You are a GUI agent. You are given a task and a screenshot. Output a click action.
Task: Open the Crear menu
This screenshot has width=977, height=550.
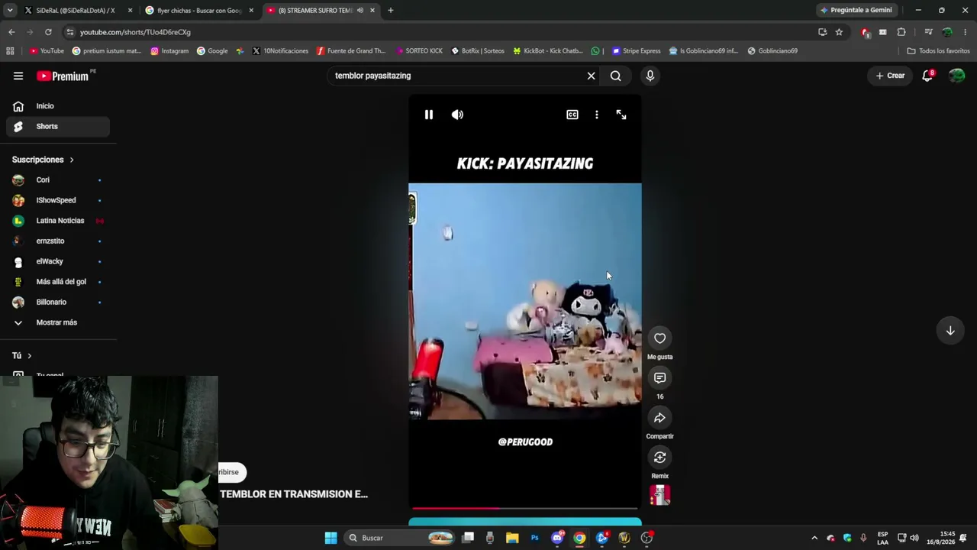tap(890, 76)
